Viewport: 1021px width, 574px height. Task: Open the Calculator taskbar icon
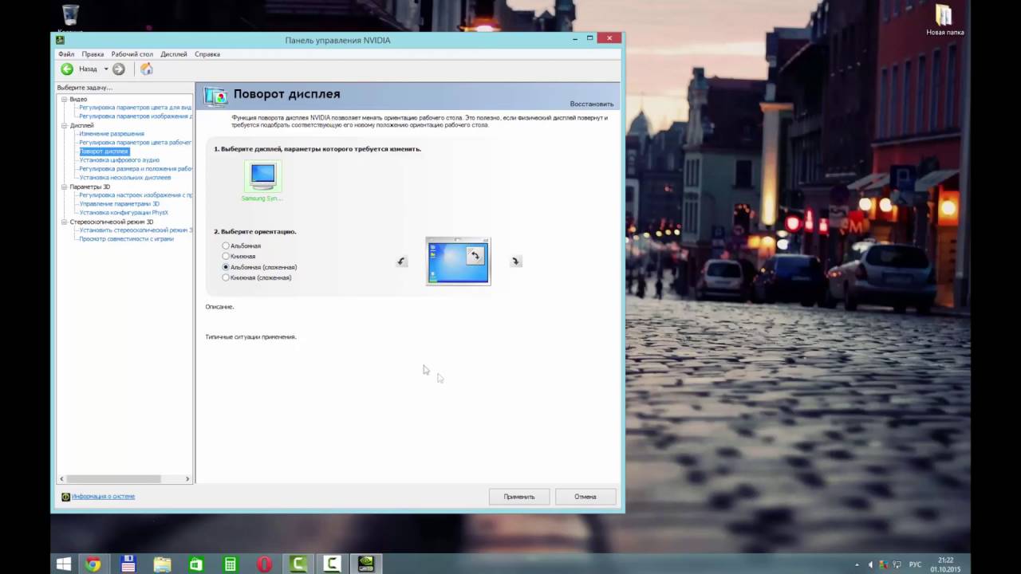(231, 564)
